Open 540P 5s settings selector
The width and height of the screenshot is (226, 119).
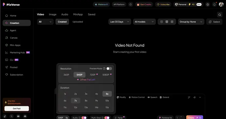point(63,118)
